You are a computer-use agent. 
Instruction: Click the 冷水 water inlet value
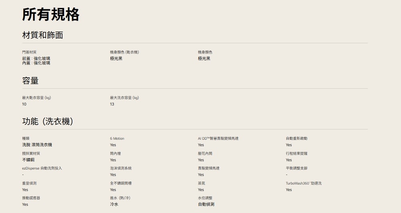[114, 204]
